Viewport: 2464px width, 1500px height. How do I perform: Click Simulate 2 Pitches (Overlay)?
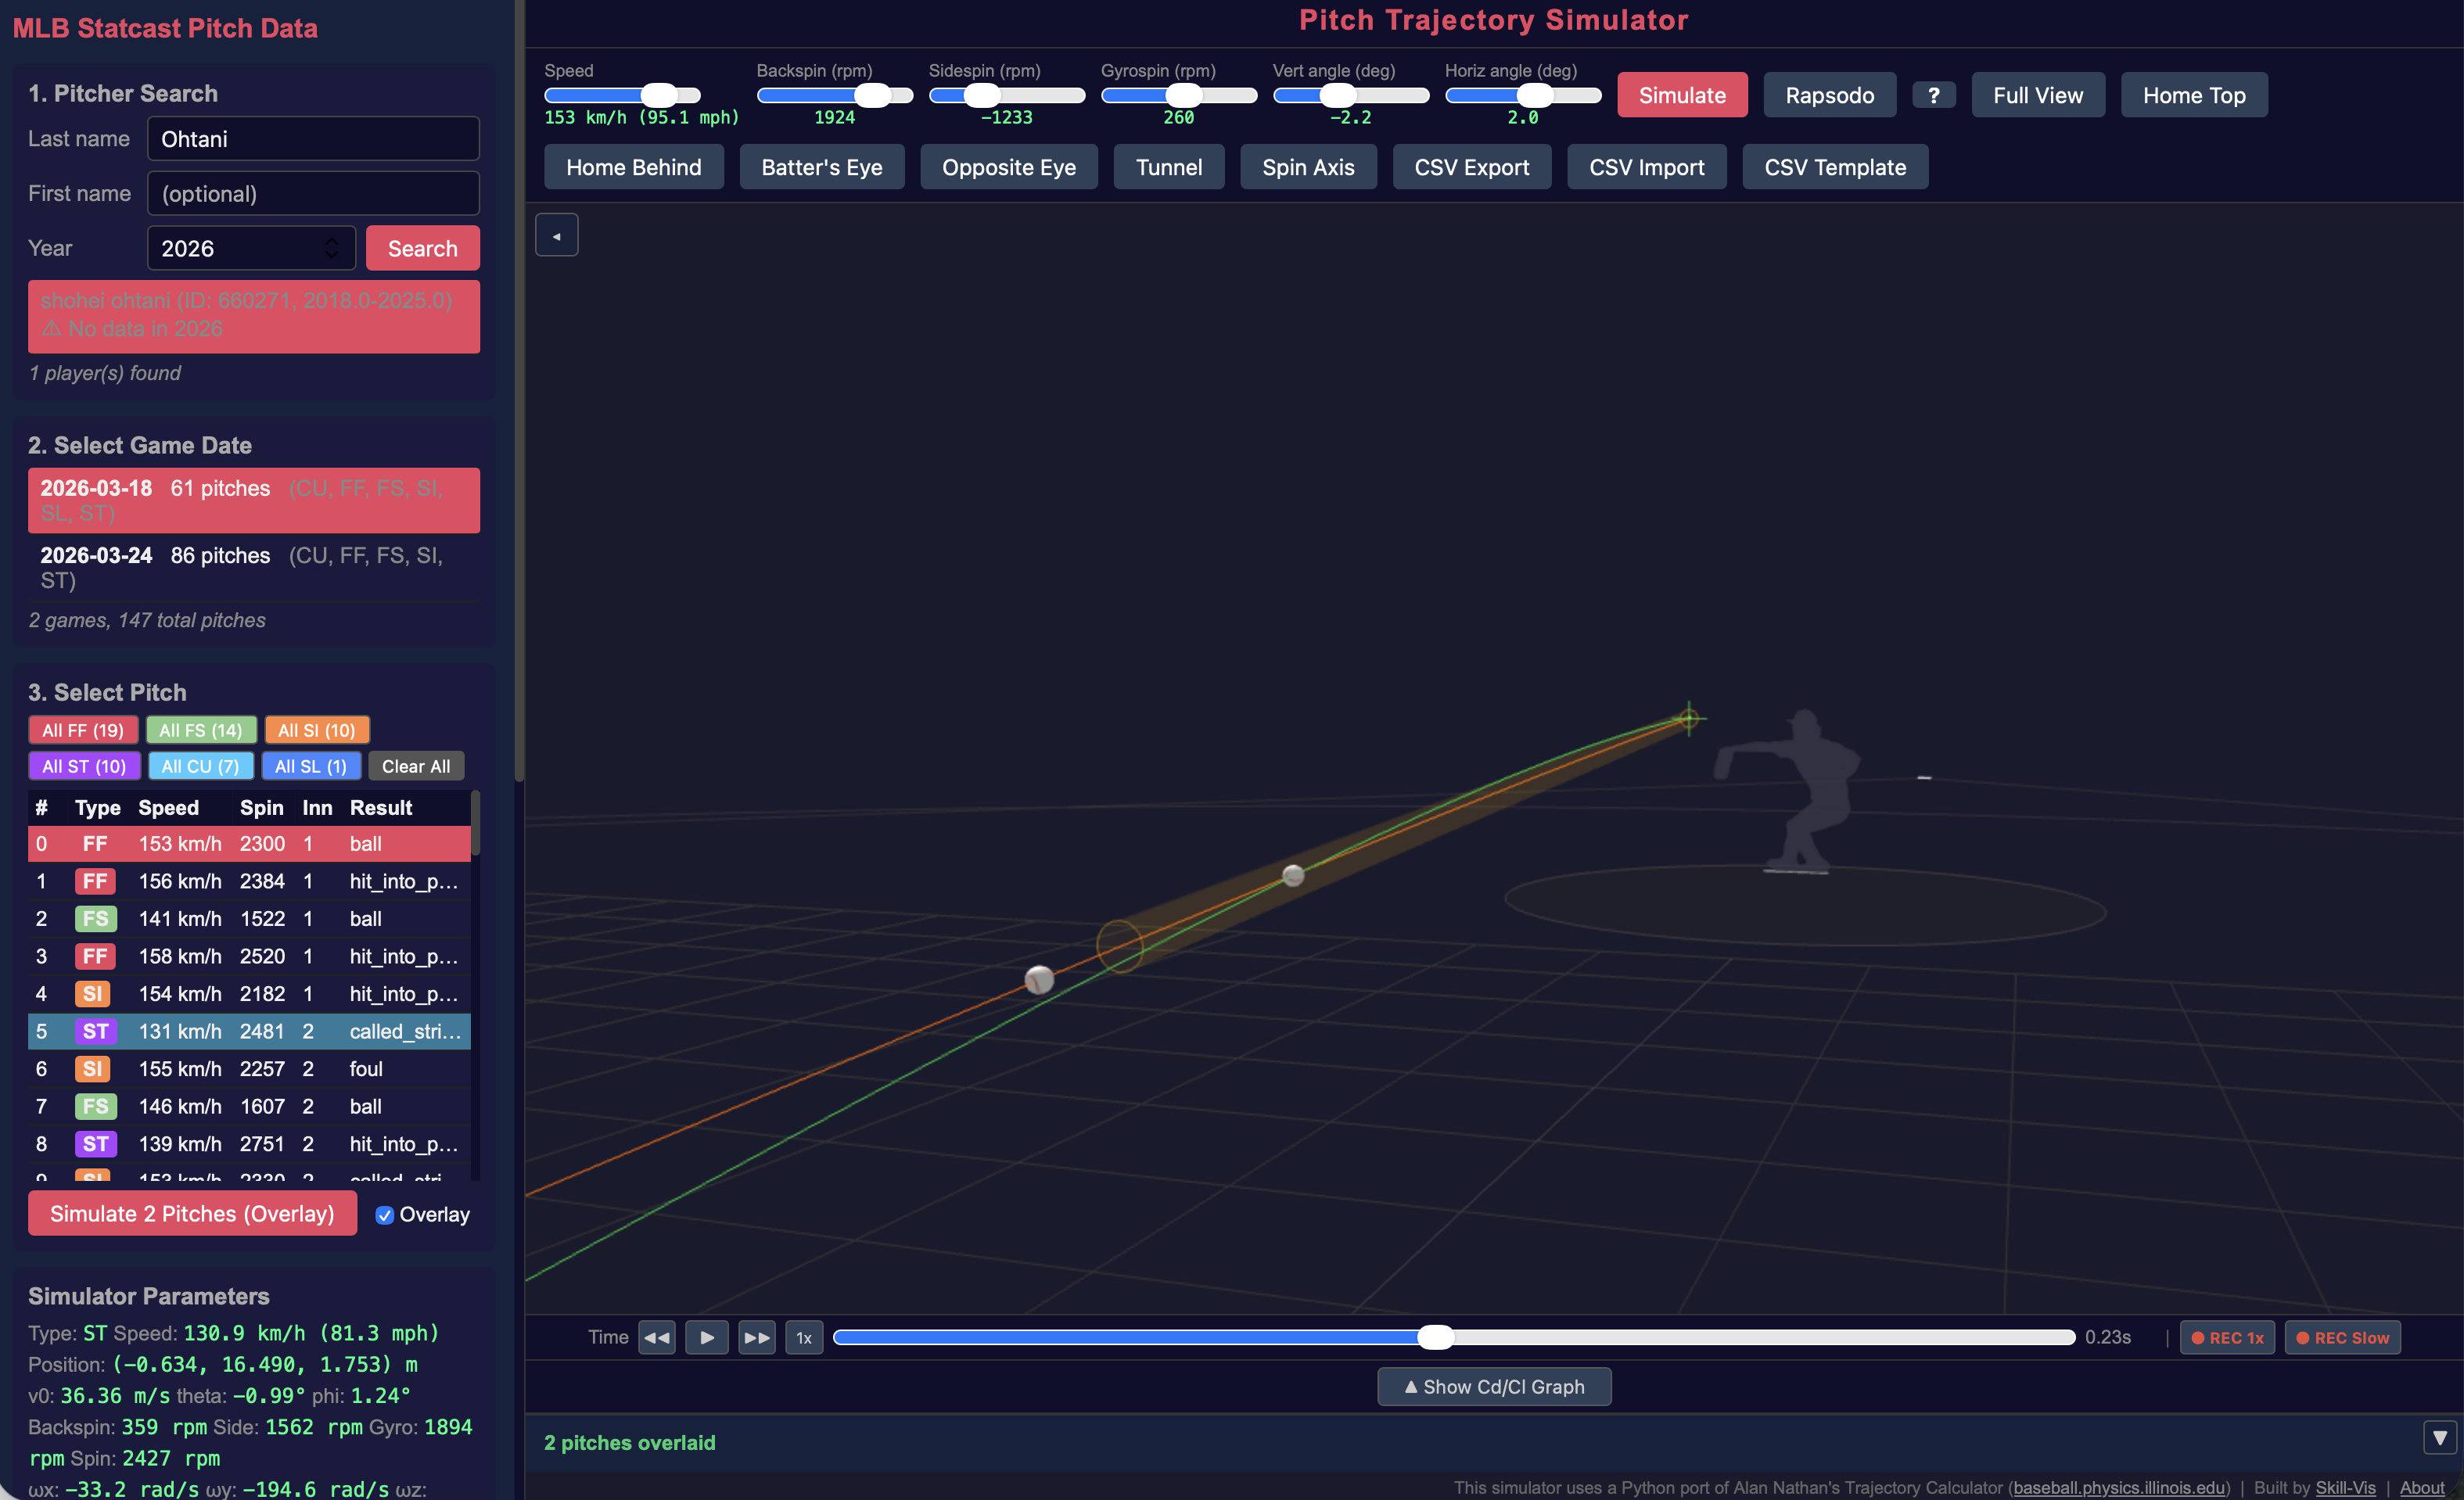tap(192, 1213)
